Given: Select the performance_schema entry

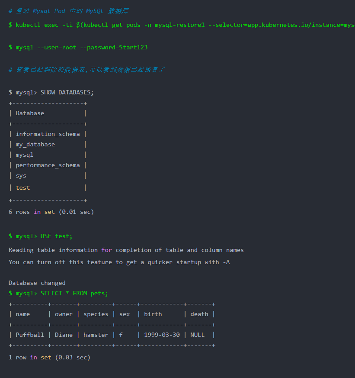Looking at the screenshot, I should tap(48, 165).
